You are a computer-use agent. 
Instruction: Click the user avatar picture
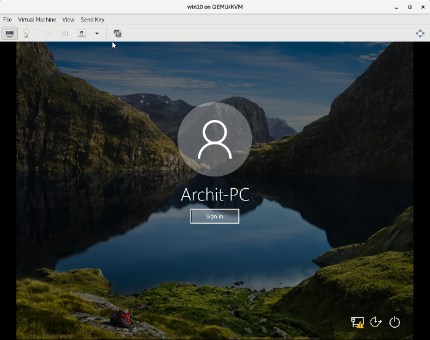214,139
